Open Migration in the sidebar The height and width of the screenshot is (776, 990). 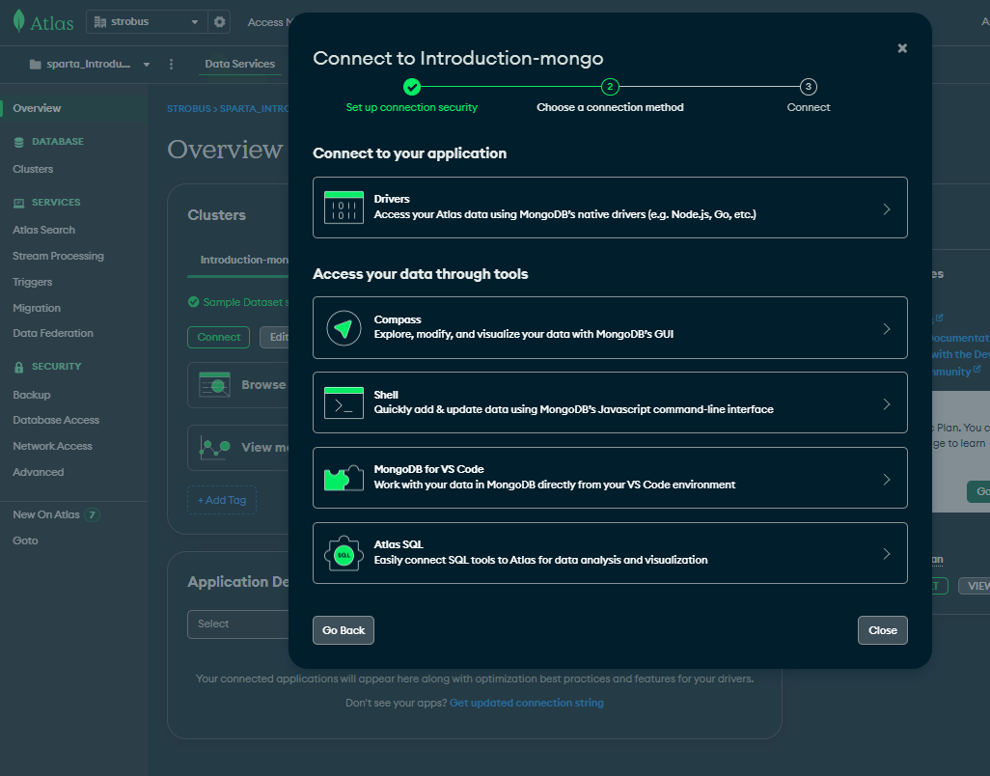click(37, 308)
